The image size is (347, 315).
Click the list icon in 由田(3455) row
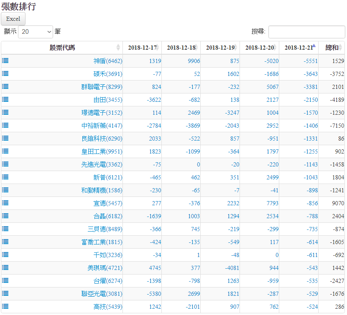pos(5,99)
